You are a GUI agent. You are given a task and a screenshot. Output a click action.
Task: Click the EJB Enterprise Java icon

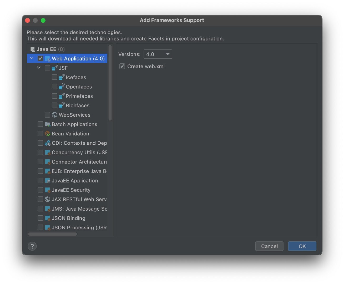point(48,171)
